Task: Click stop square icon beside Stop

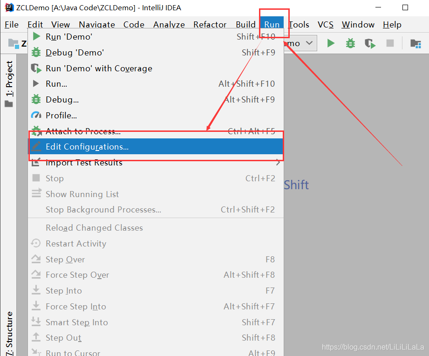Action: [x=36, y=178]
